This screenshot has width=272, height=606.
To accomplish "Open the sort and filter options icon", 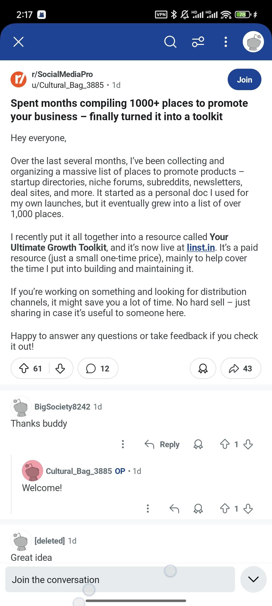I will [198, 42].
